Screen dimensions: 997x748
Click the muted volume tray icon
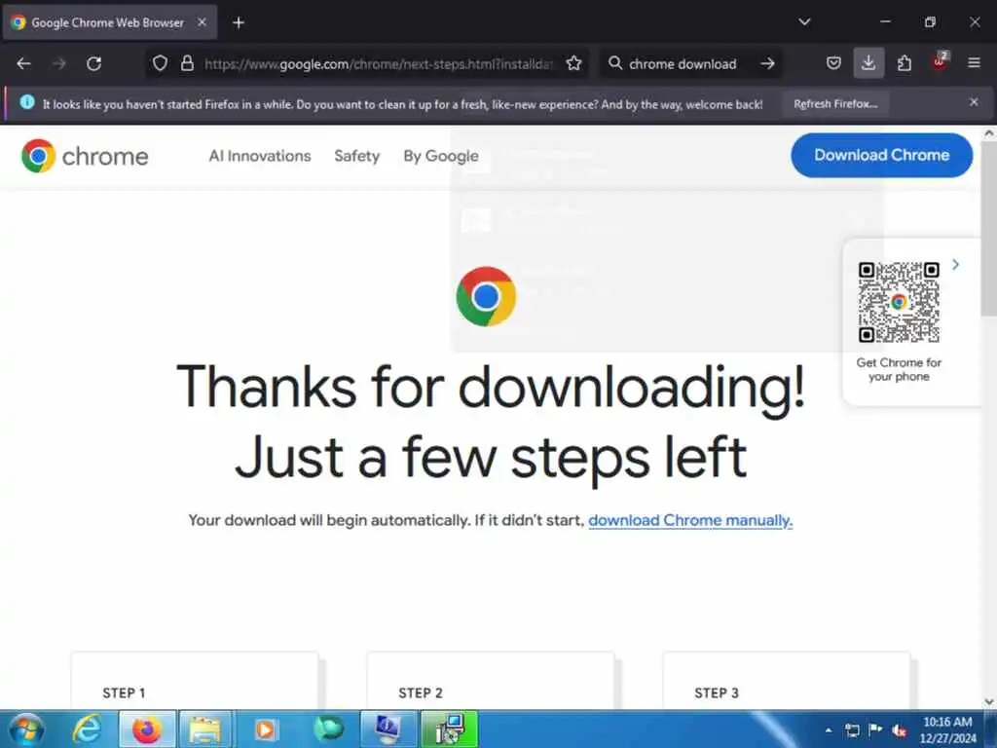pos(899,730)
